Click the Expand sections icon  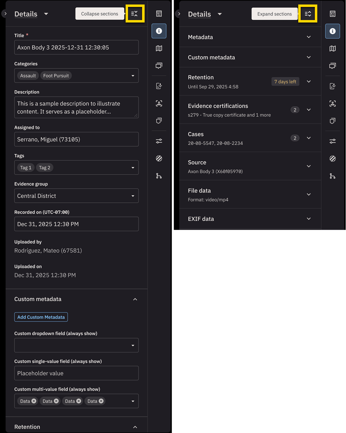pos(308,14)
